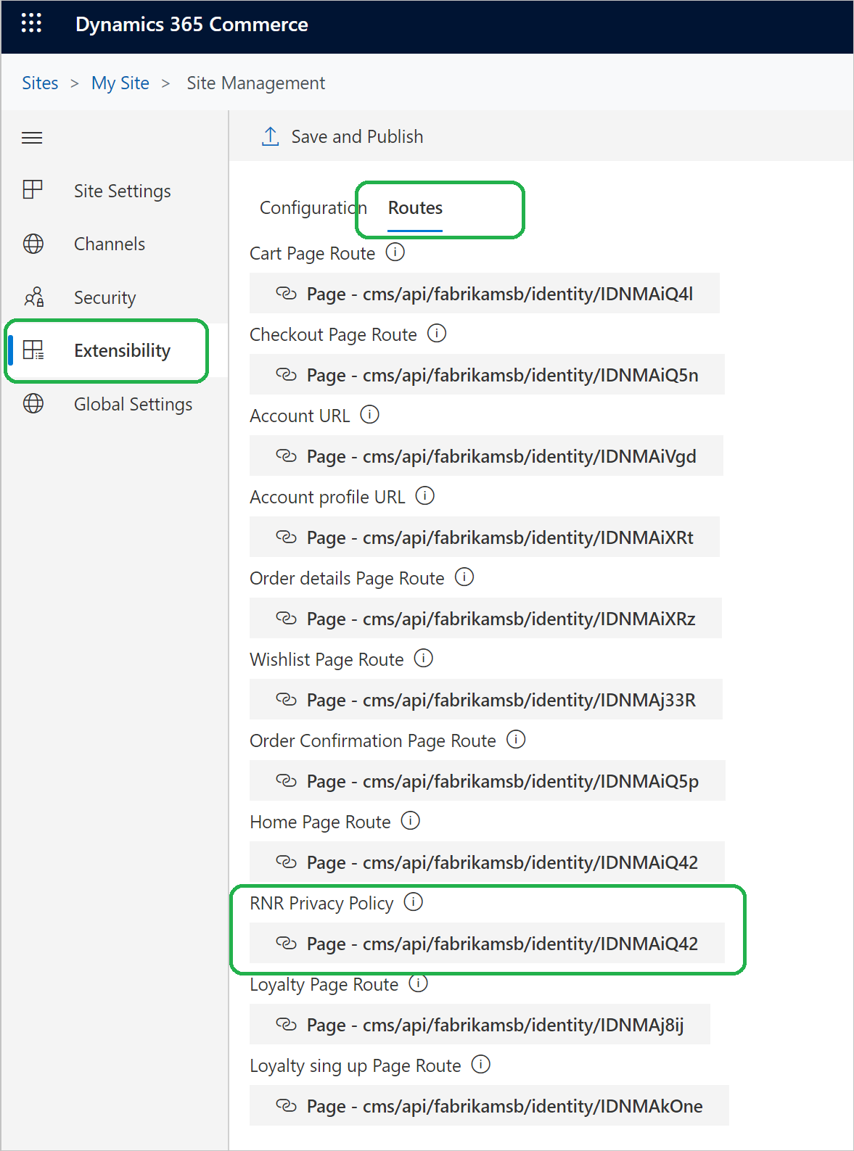Switch to the Configuration tab
Image resolution: width=854 pixels, height=1151 pixels.
tap(313, 208)
